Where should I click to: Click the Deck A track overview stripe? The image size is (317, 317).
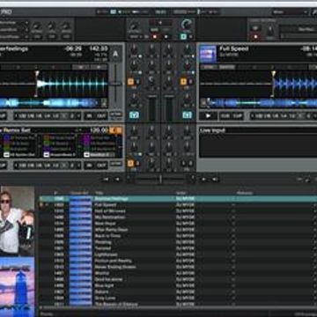click(x=50, y=103)
